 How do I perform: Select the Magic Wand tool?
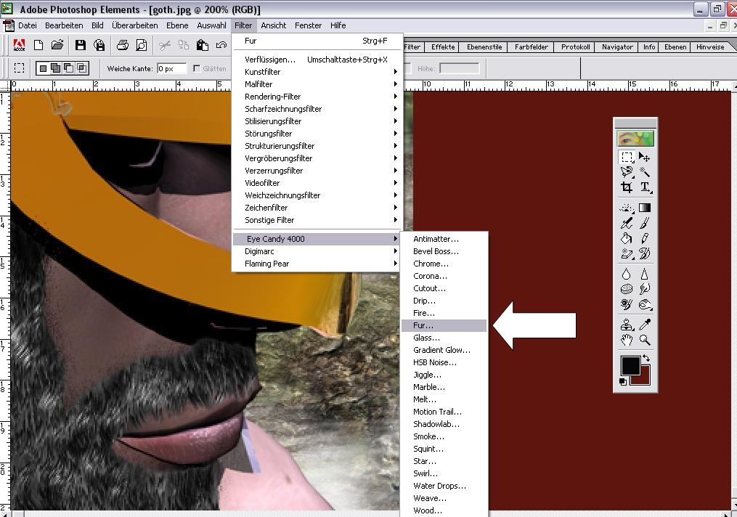[644, 172]
